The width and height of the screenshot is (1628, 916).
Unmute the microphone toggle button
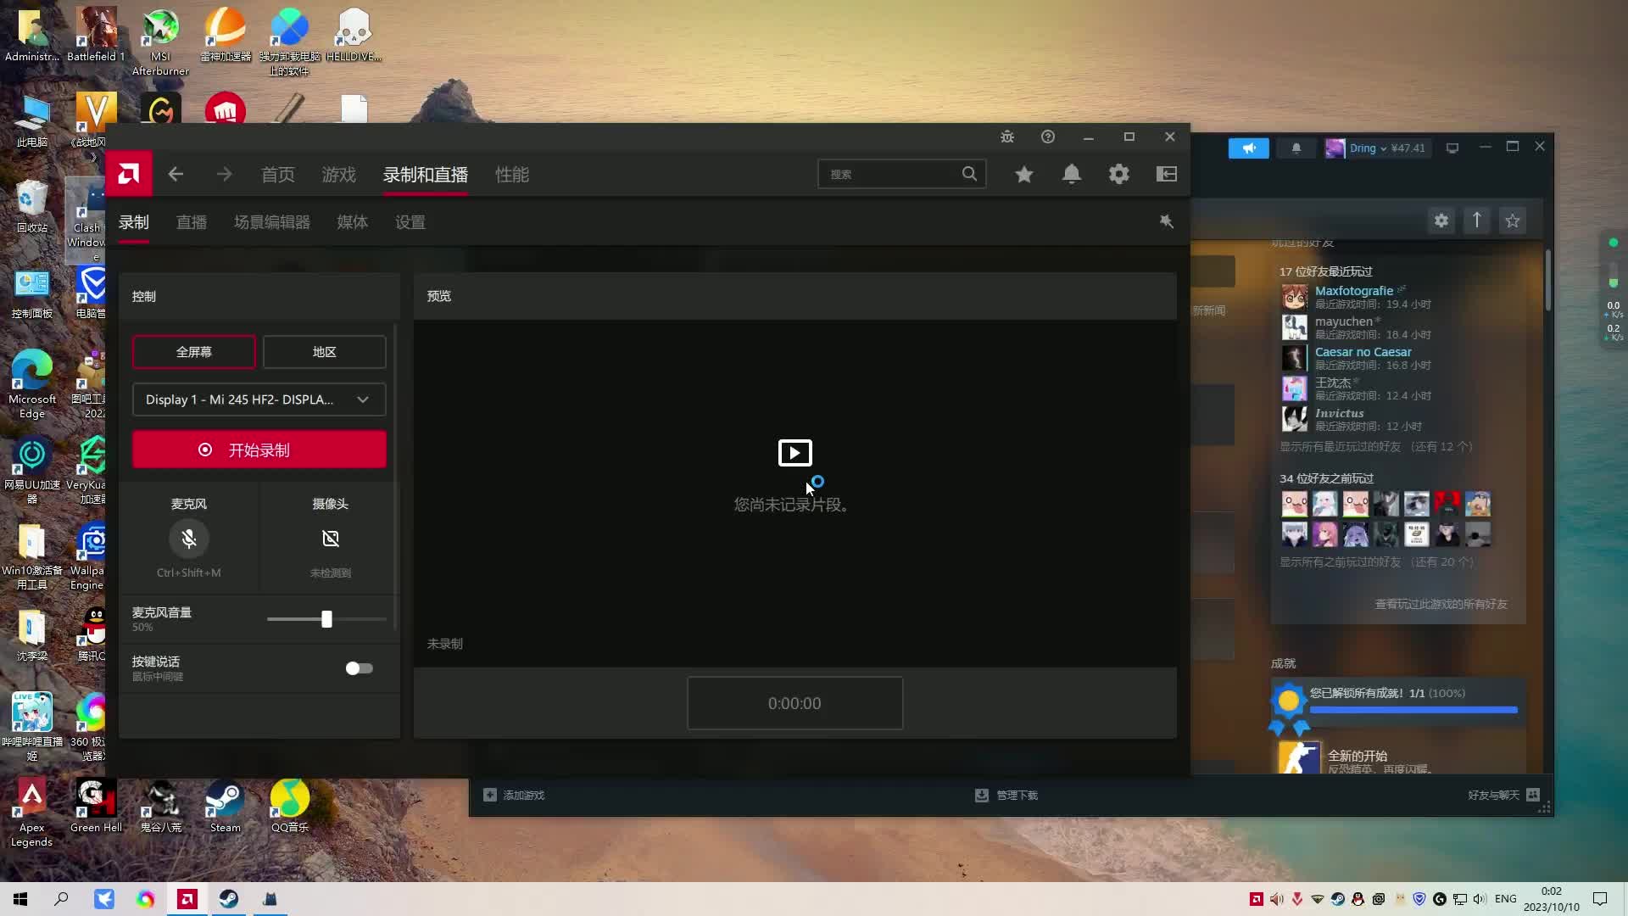(x=188, y=539)
